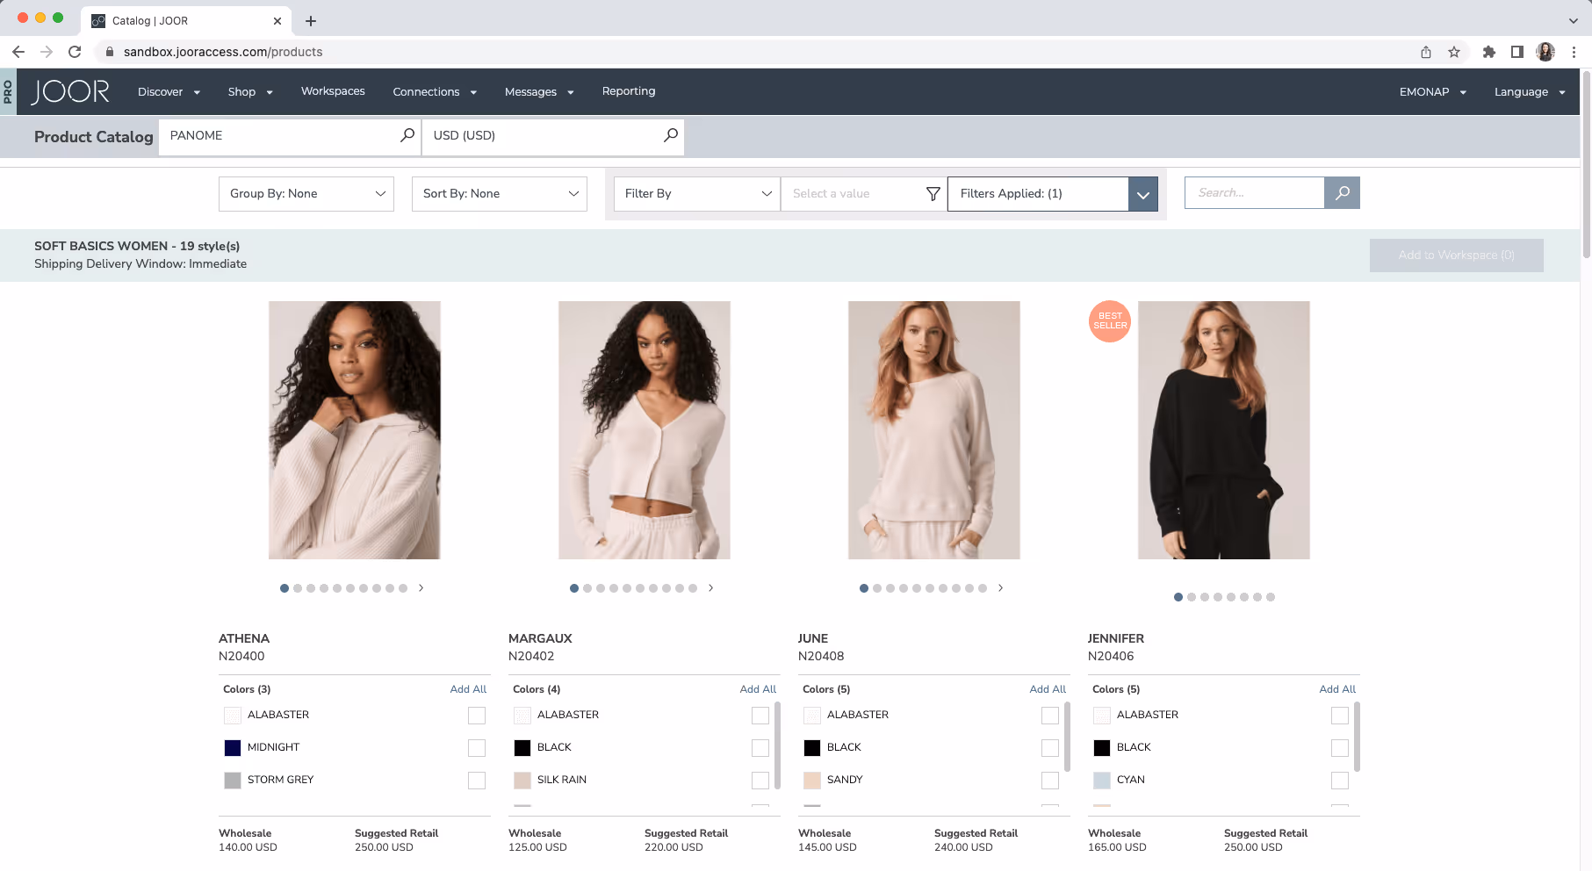Open the EMONAP account dropdown
The height and width of the screenshot is (871, 1592).
point(1432,91)
